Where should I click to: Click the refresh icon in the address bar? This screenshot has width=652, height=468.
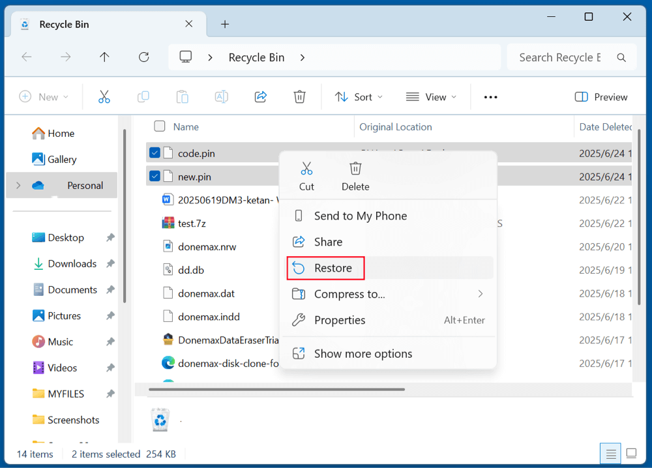tap(143, 57)
